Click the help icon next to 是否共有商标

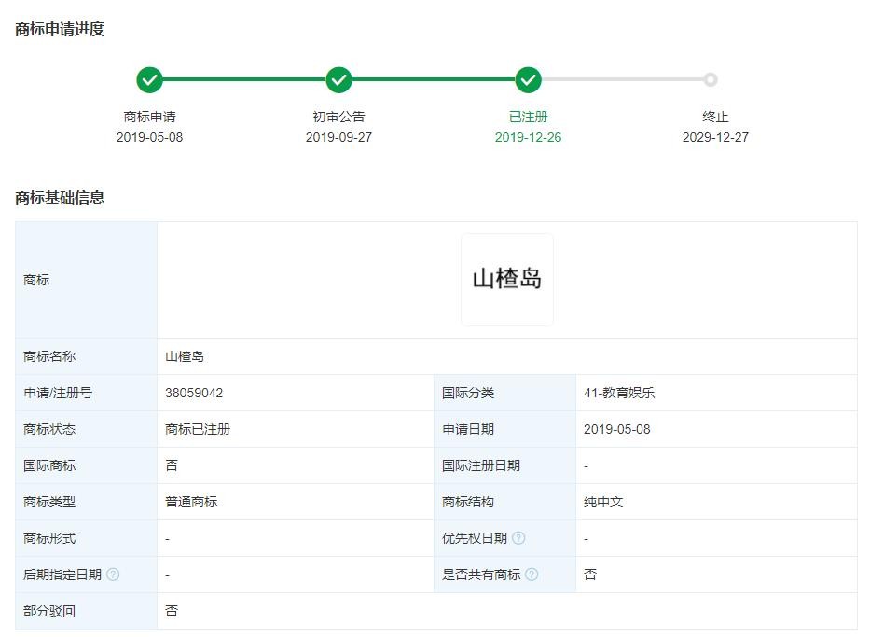coord(532,575)
